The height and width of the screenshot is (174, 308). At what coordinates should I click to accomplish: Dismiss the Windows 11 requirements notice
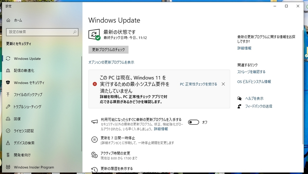pos(223,84)
